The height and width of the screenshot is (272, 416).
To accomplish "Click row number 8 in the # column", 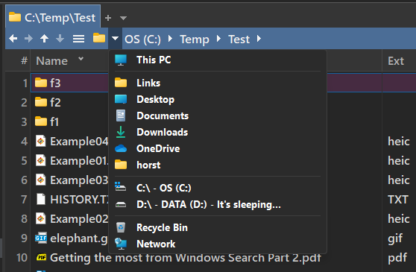I will click(24, 218).
